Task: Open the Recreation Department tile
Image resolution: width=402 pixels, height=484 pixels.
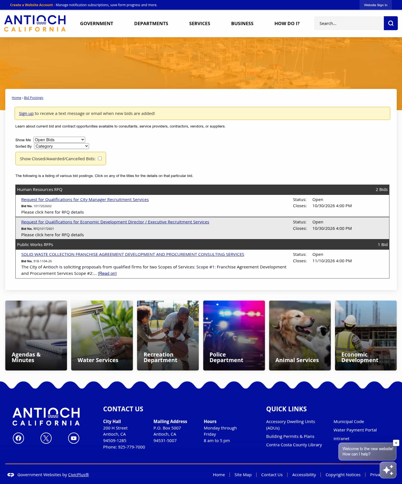Action: (168, 336)
